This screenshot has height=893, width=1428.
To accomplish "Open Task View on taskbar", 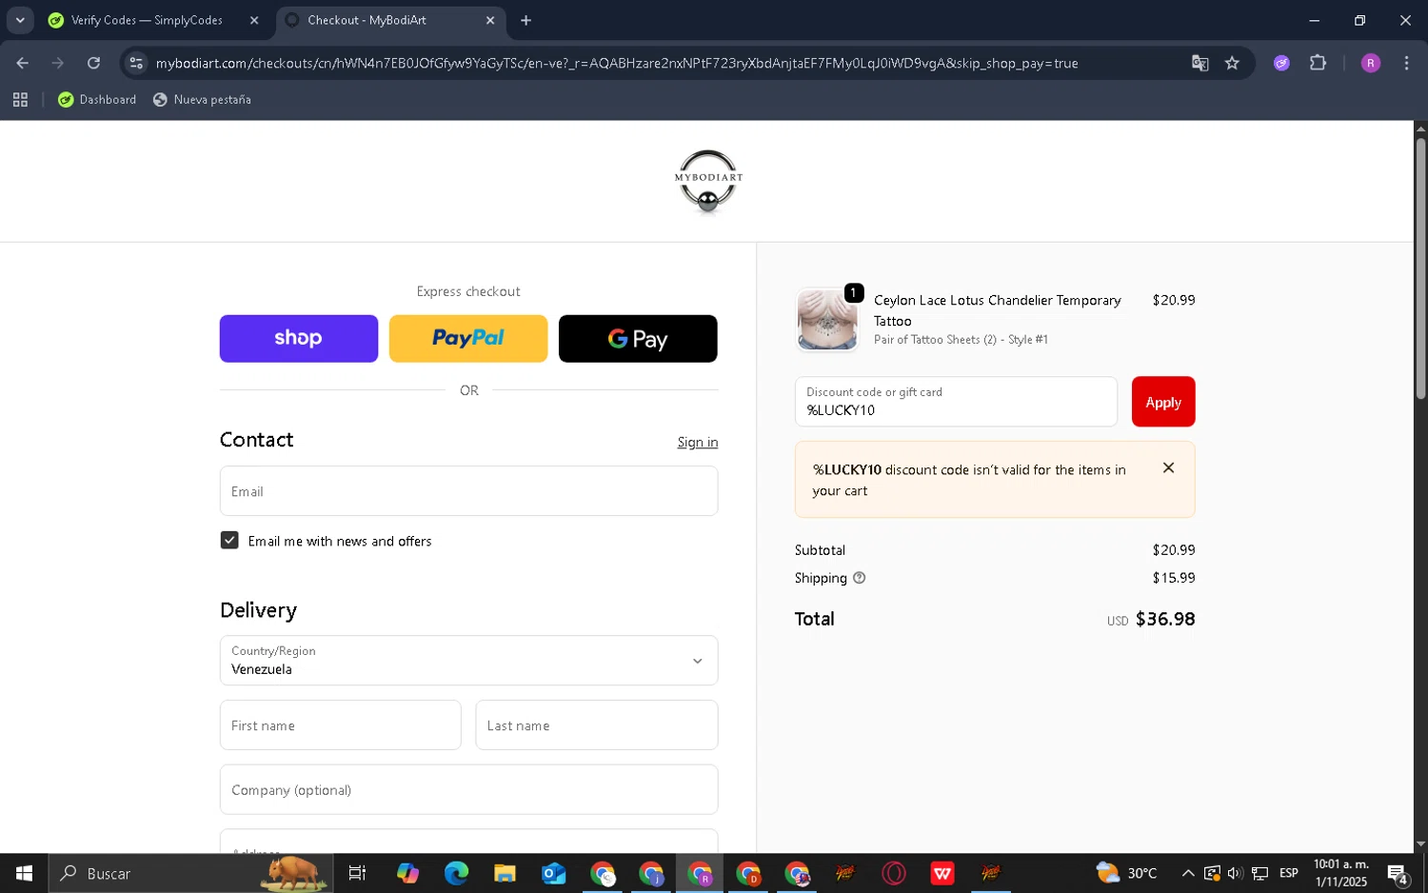I will (x=357, y=873).
